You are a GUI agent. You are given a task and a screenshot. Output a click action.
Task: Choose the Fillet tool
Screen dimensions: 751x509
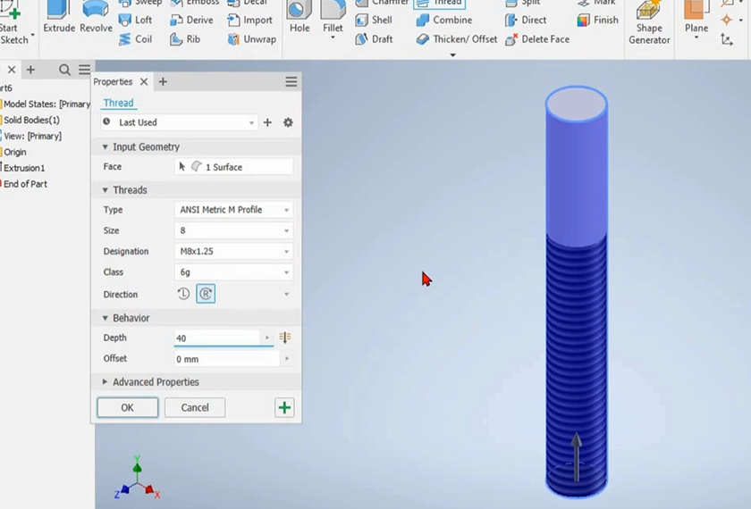[333, 18]
